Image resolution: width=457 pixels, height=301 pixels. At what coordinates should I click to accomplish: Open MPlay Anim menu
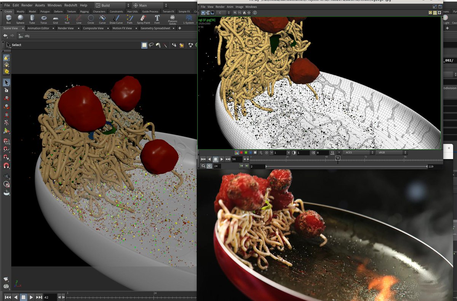coord(230,7)
